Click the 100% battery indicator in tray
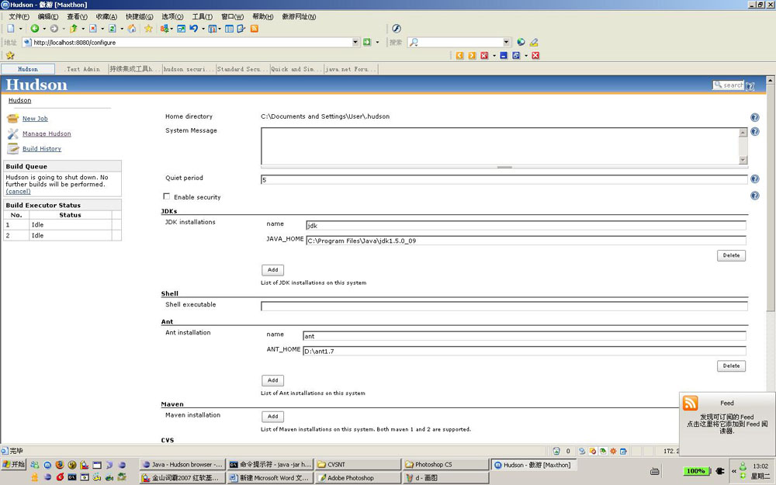 696,471
